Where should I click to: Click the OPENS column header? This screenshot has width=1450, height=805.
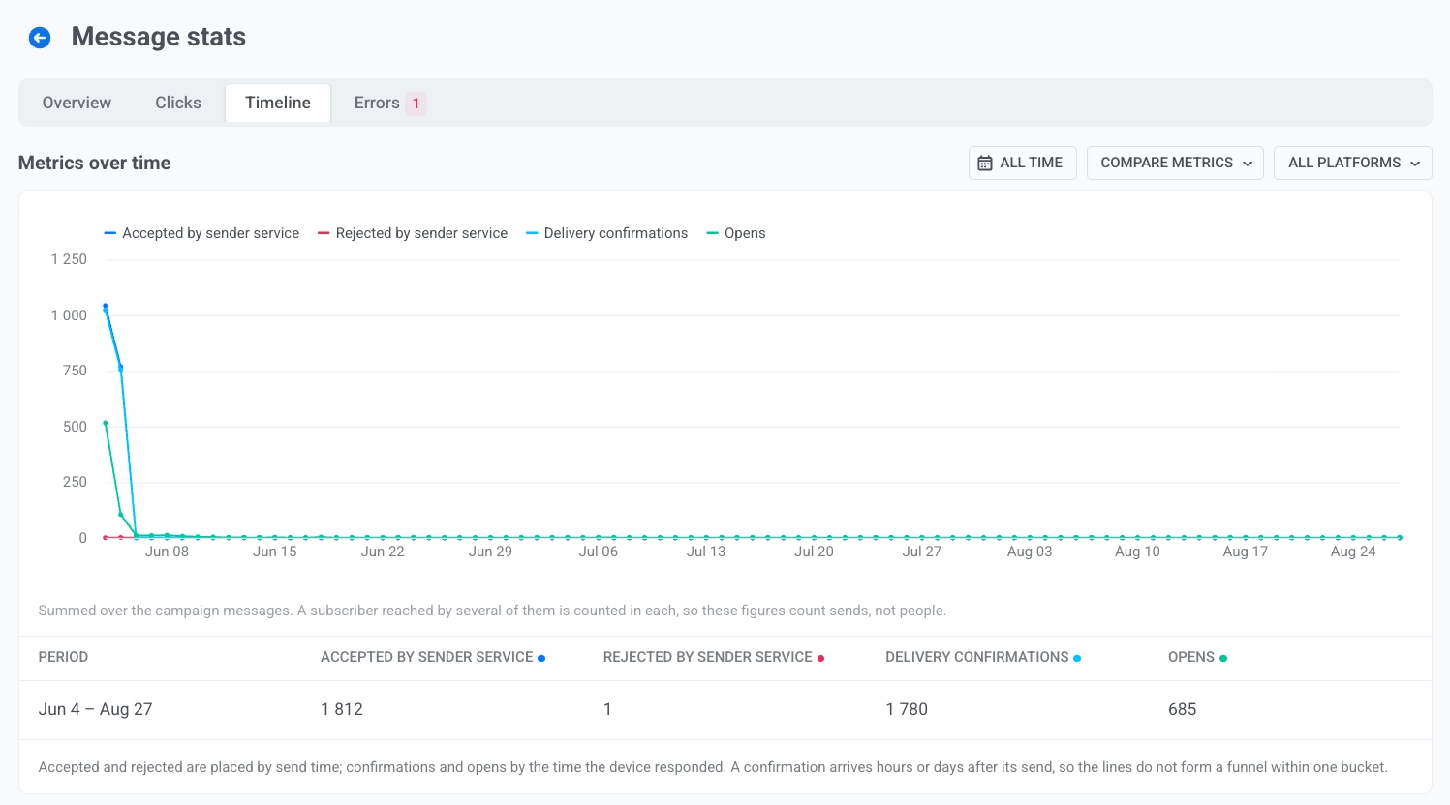(x=1197, y=657)
